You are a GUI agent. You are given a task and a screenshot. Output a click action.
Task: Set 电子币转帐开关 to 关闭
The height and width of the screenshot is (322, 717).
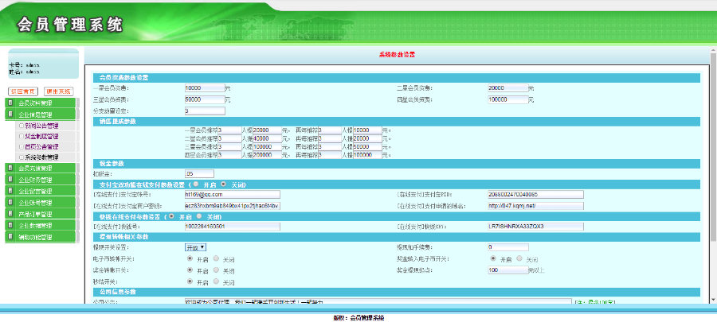click(216, 259)
